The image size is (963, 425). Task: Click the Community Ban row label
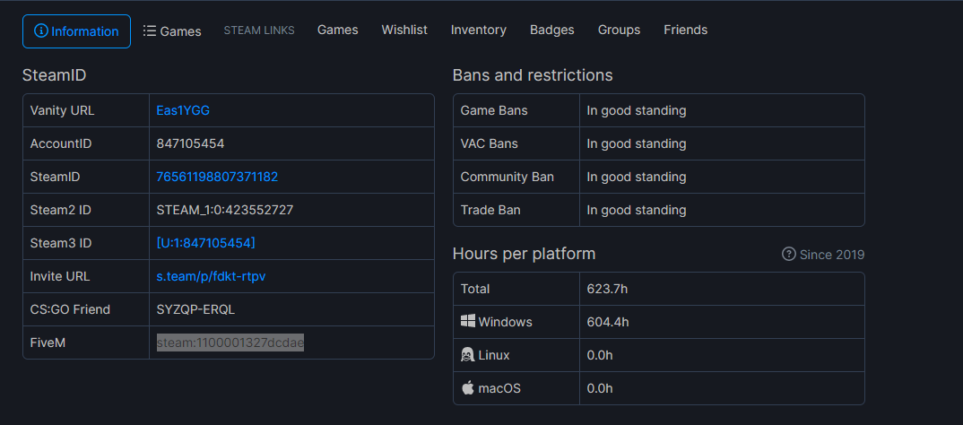click(x=508, y=177)
